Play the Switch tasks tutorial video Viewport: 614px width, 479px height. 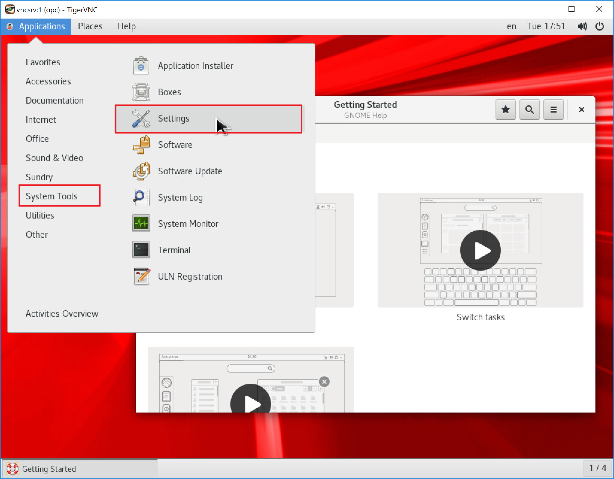[x=480, y=250]
